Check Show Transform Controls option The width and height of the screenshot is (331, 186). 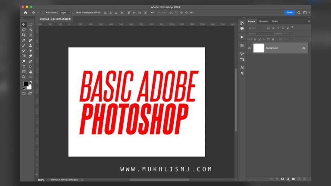coord(73,12)
